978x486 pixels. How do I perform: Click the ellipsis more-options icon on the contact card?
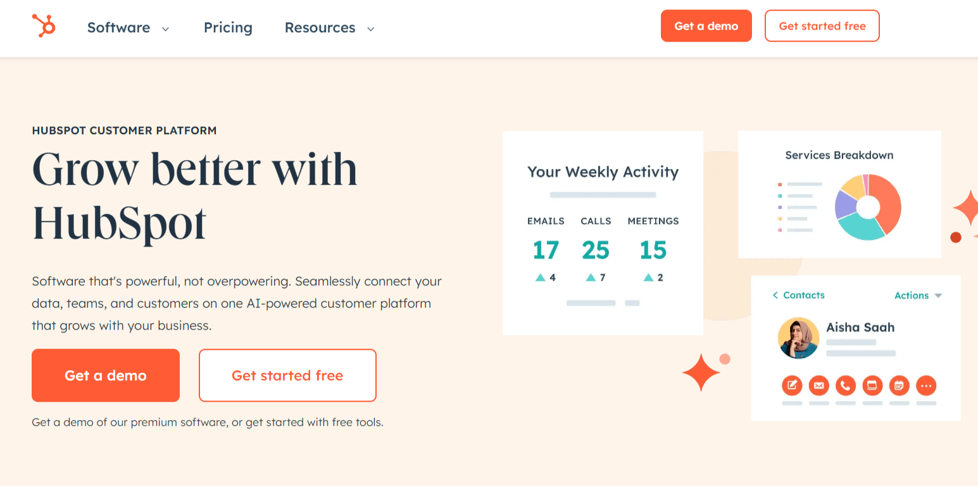tap(926, 385)
